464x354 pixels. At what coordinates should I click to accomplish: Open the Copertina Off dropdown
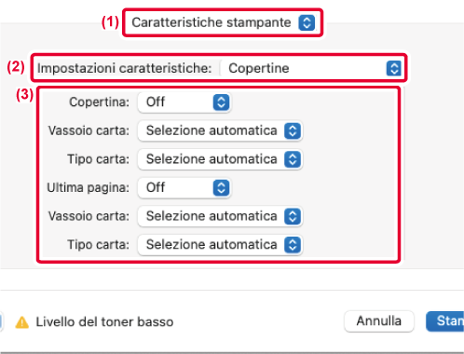click(184, 102)
